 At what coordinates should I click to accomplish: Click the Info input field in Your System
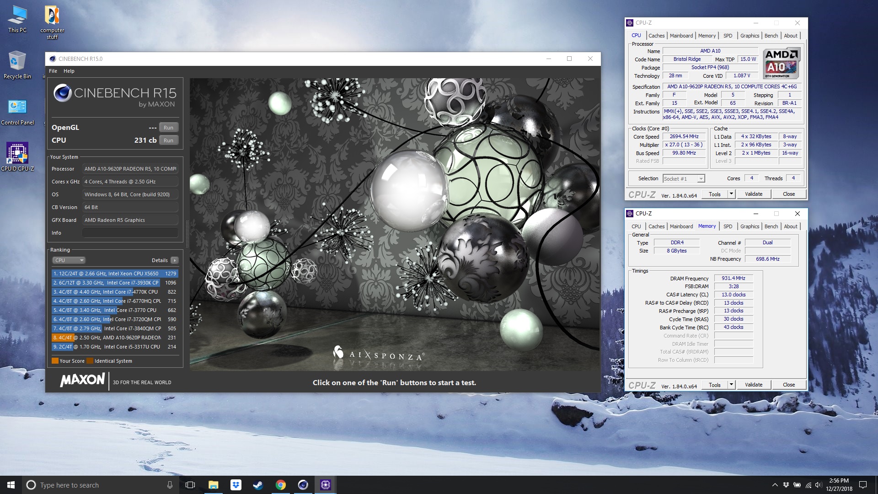(x=130, y=233)
